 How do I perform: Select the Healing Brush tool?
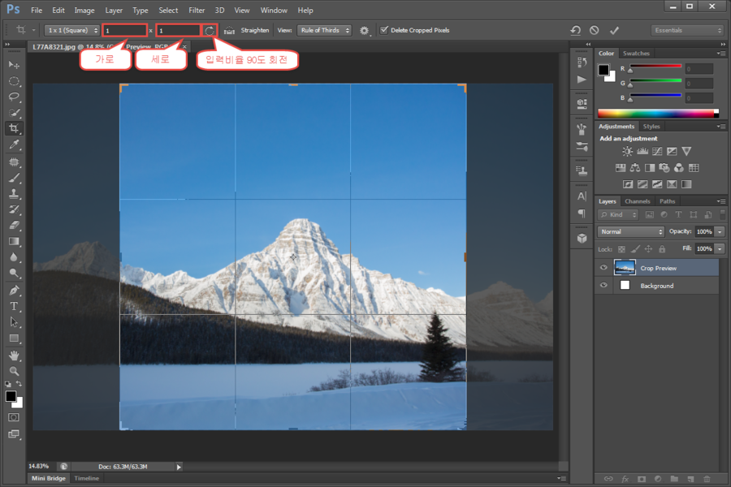pos(14,162)
